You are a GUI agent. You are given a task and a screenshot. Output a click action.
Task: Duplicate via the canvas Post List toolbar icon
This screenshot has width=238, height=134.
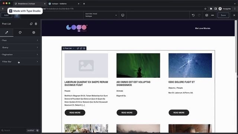pyautogui.click(x=81, y=48)
